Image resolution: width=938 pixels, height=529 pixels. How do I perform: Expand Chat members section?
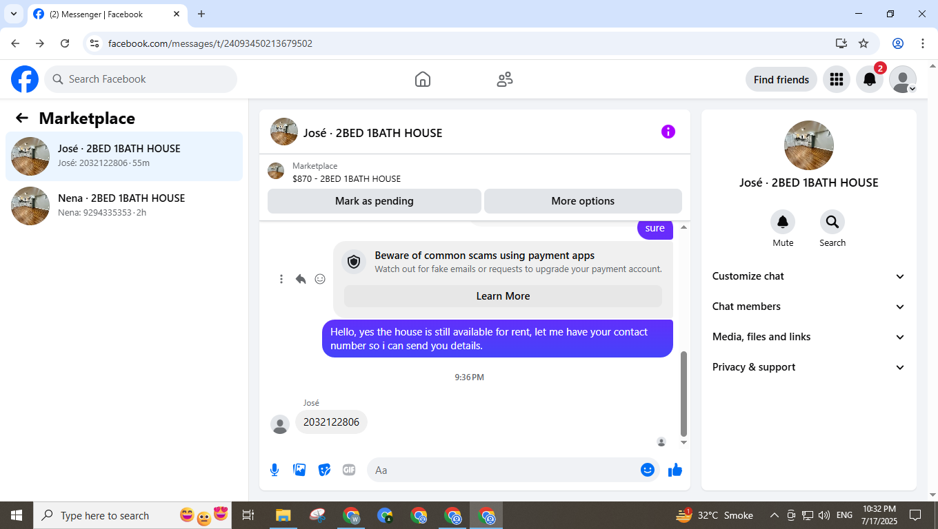(x=809, y=307)
